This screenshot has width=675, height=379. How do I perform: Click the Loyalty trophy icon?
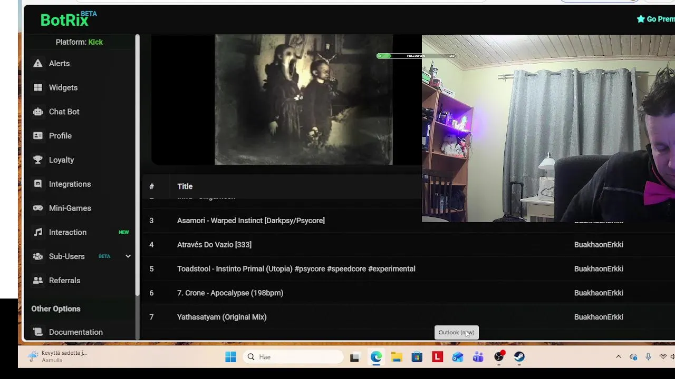(x=38, y=160)
